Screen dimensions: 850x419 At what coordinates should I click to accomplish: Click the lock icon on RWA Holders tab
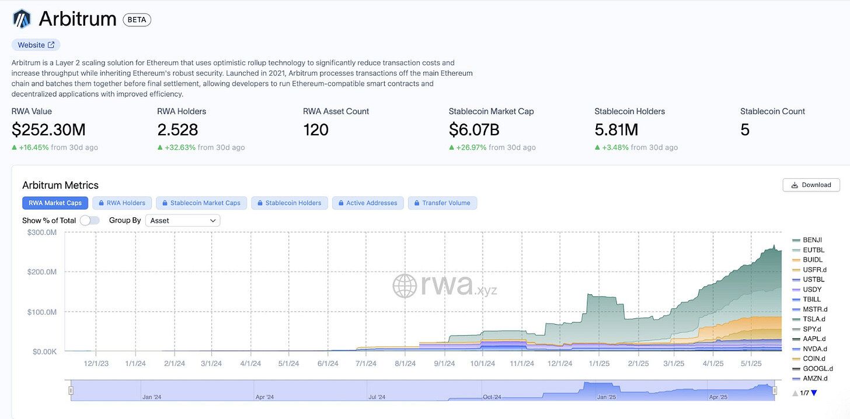click(x=102, y=203)
